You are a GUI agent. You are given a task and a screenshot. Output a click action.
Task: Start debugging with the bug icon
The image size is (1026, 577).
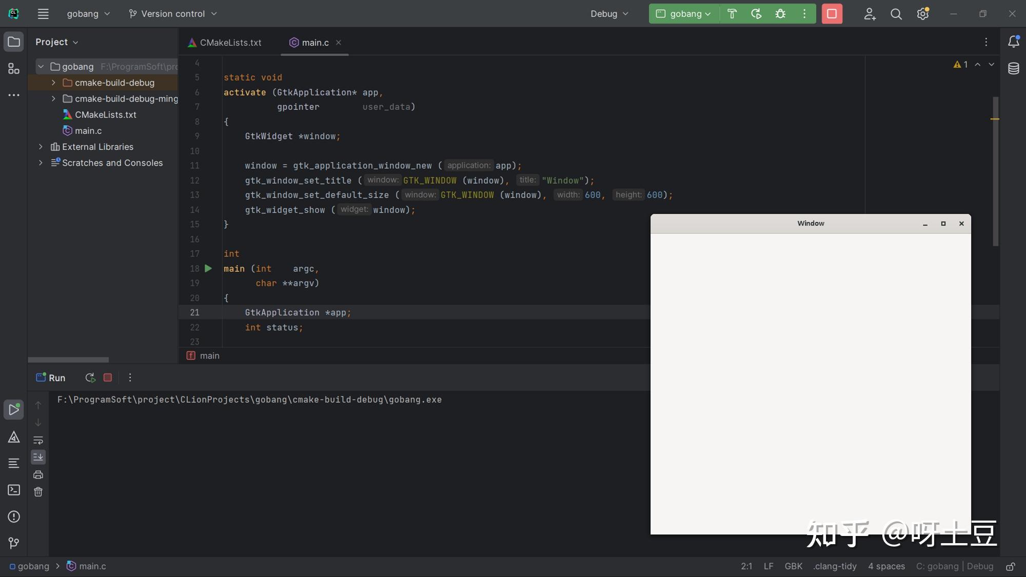780,14
